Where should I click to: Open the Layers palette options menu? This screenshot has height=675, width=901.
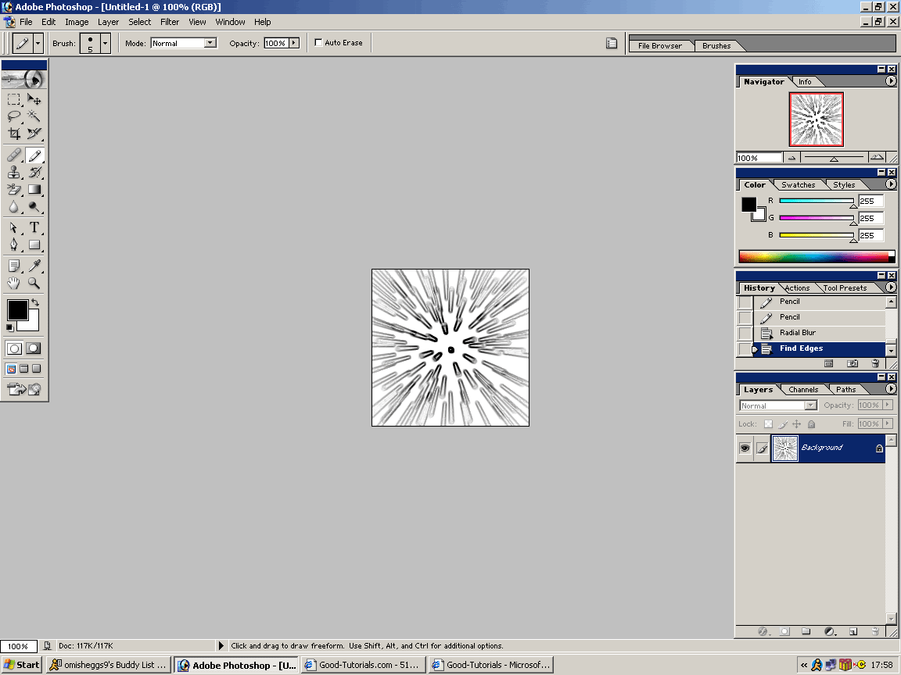891,388
